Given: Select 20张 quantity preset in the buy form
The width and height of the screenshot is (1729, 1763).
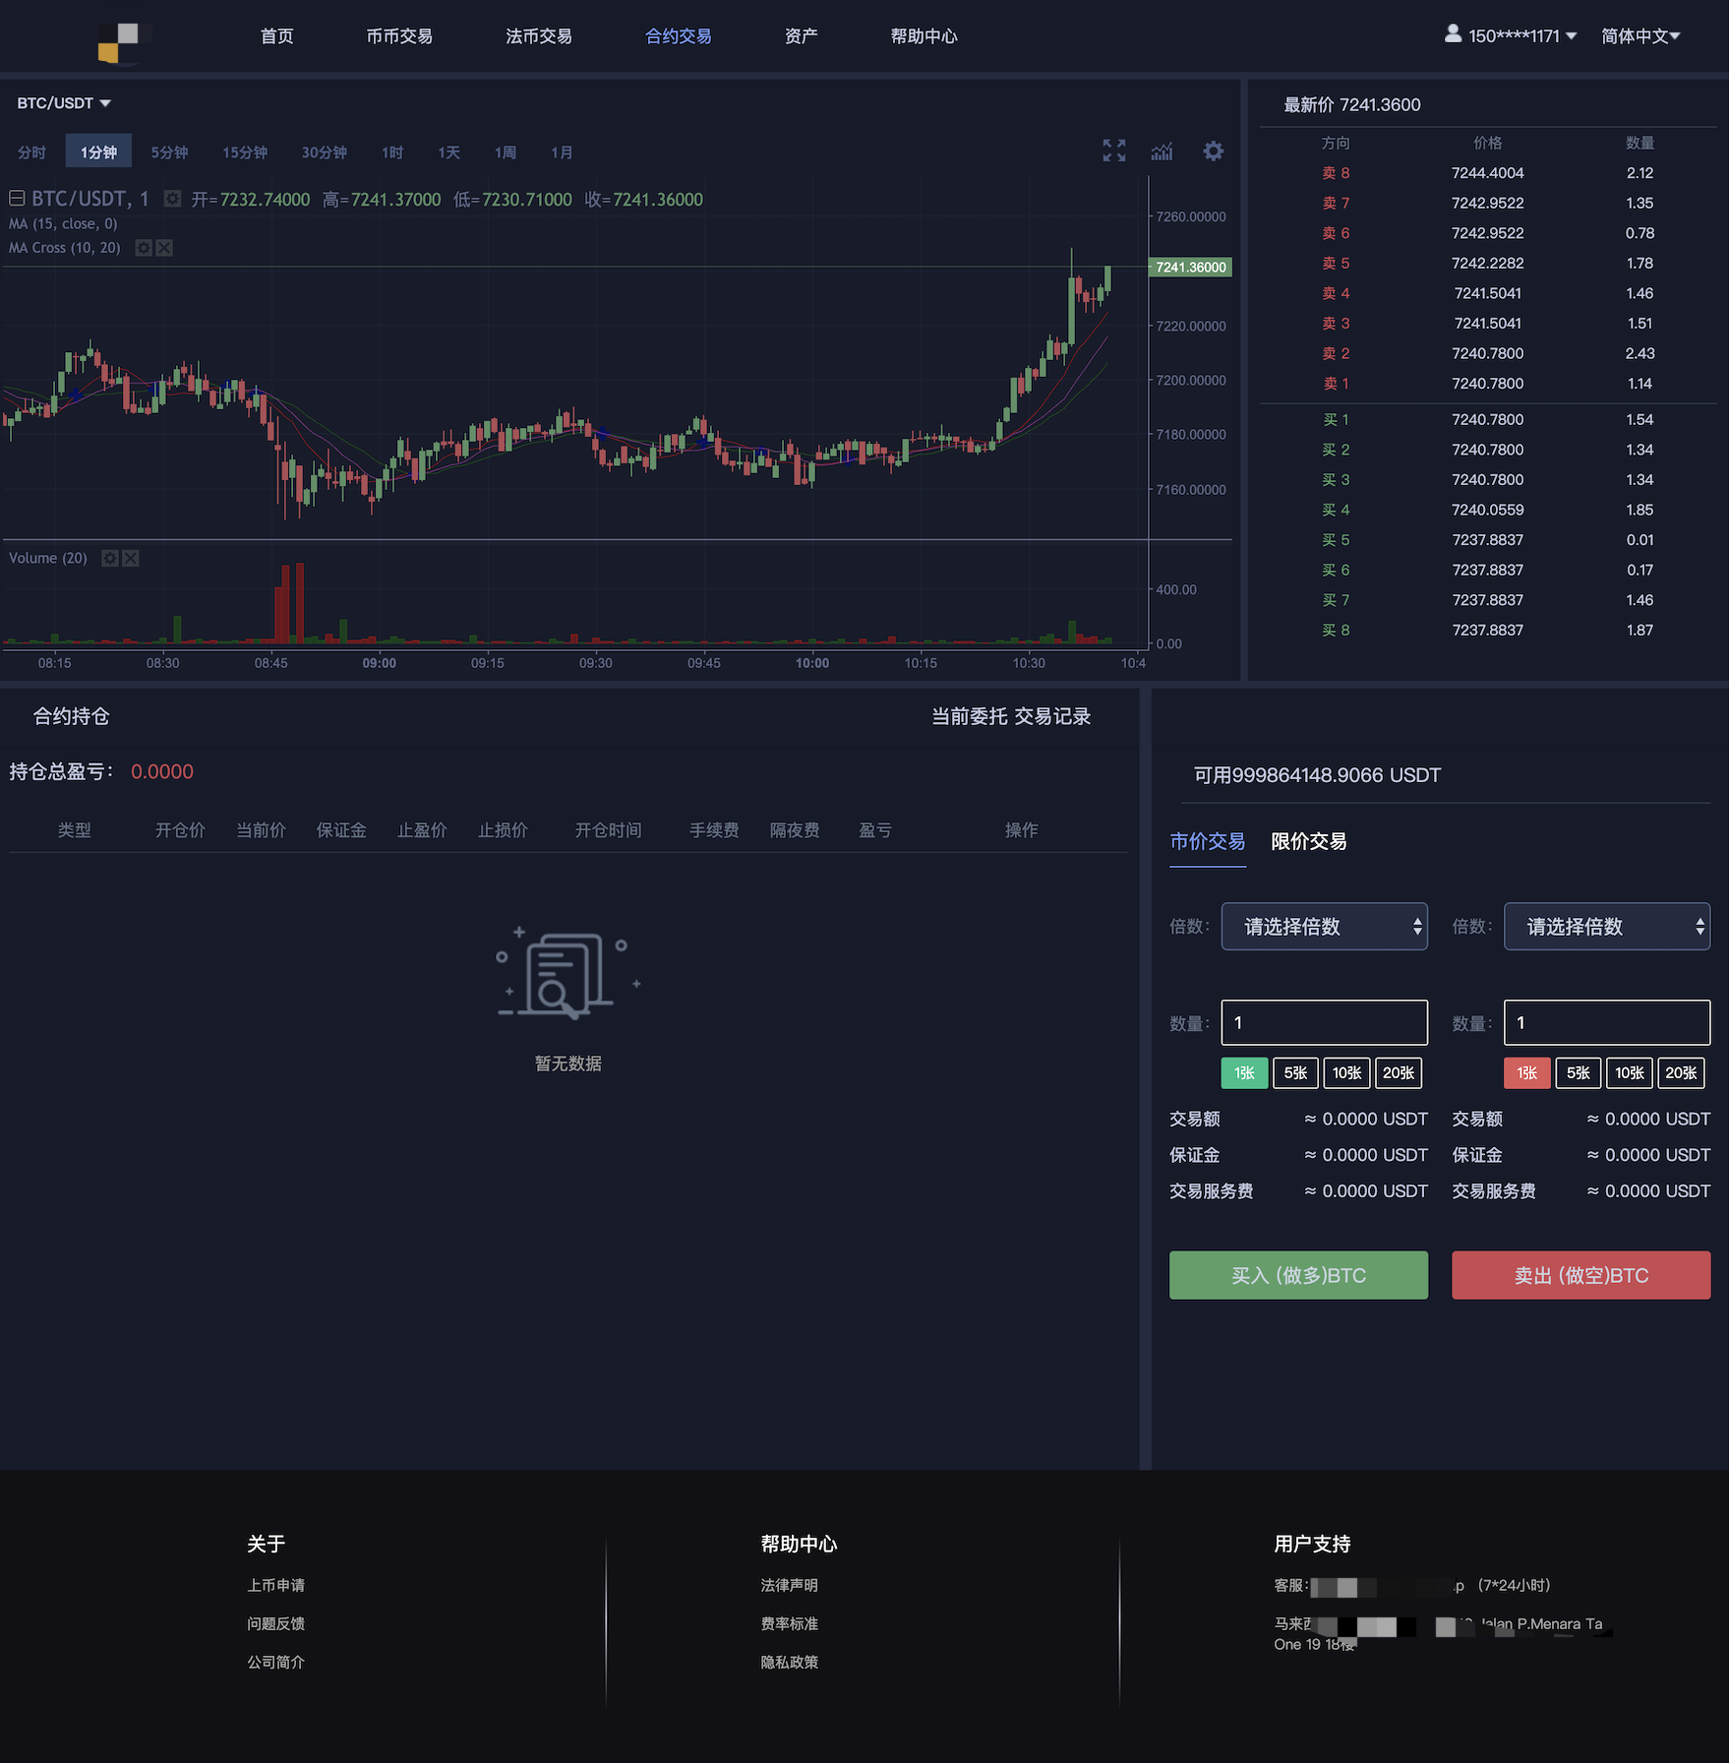Looking at the screenshot, I should (1399, 1072).
